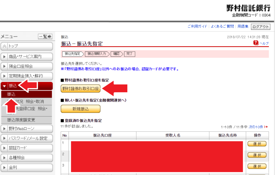
Task: Expand 野村Webローン menu
Action: 27,129
